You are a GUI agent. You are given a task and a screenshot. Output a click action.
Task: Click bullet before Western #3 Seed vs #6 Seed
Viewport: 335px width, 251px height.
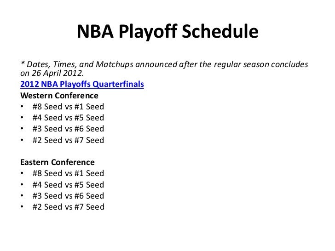coord(22,128)
